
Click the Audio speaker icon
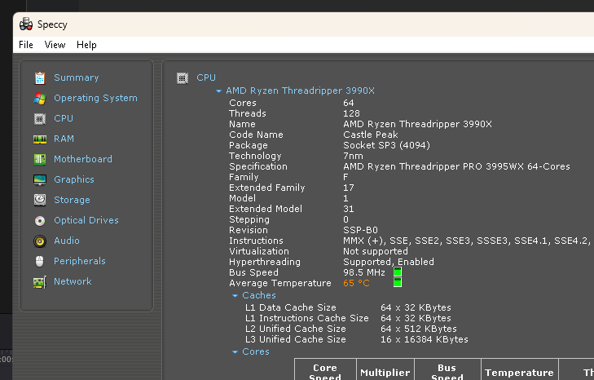pos(40,241)
